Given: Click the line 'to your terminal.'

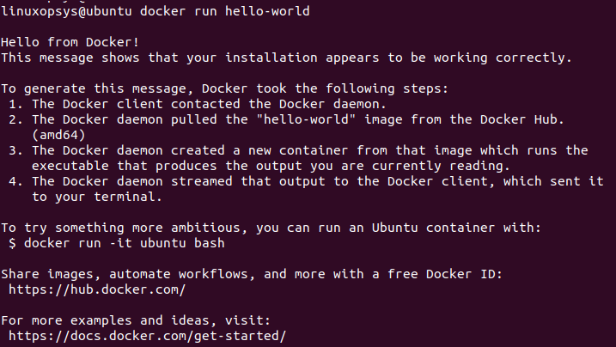Looking at the screenshot, I should 96,197.
